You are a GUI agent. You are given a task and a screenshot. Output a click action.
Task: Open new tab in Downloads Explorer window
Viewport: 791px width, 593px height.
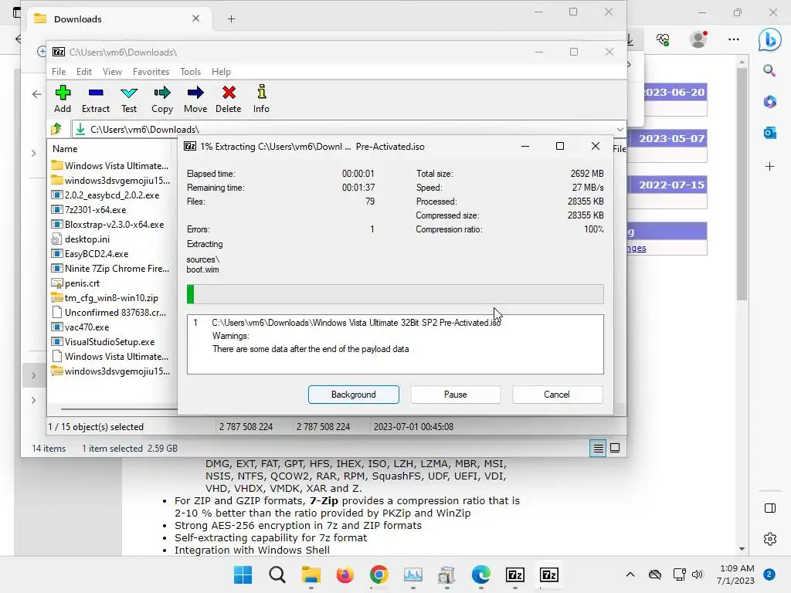pyautogui.click(x=231, y=19)
